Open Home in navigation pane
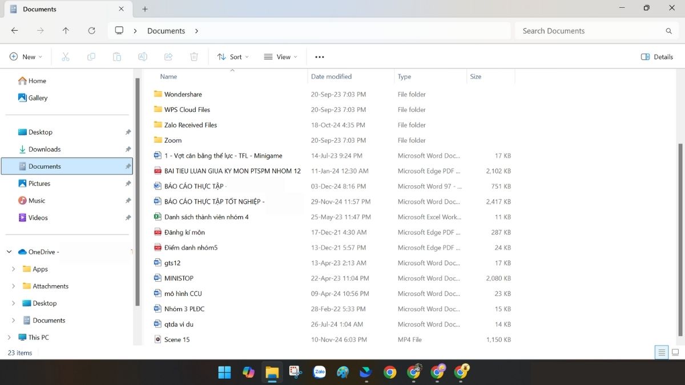 pyautogui.click(x=32, y=81)
